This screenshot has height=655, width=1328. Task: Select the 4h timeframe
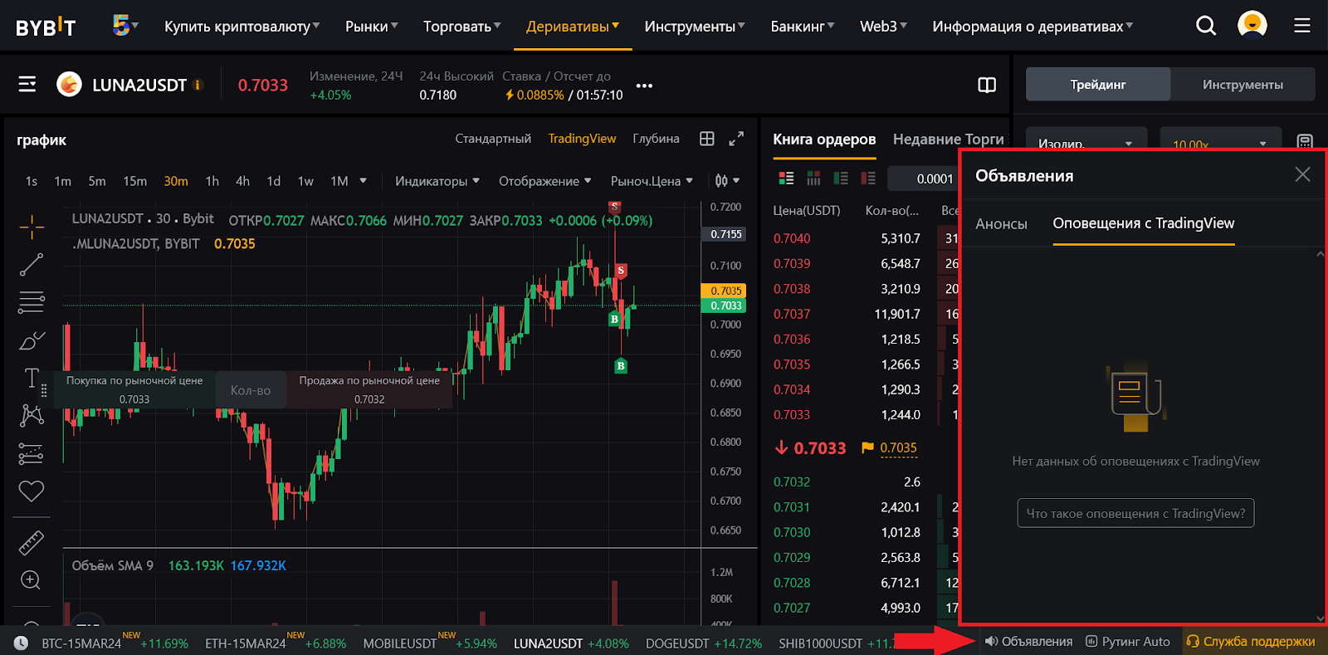(242, 181)
